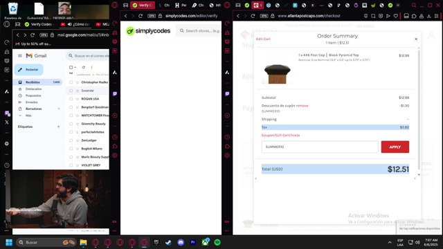The image size is (443, 249).
Task: Open Premiere Pro from the taskbar
Action: tap(193, 242)
